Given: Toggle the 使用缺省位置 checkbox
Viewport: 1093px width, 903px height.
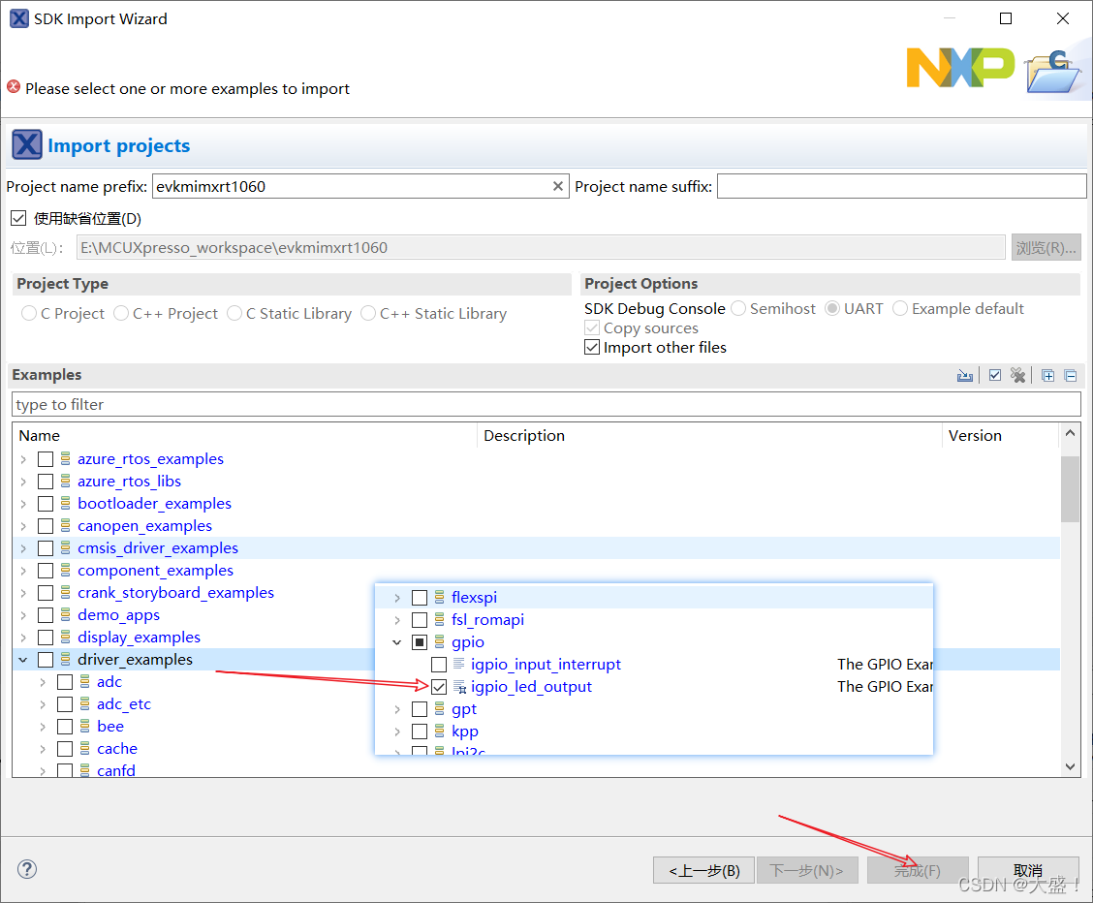Looking at the screenshot, I should (18, 218).
